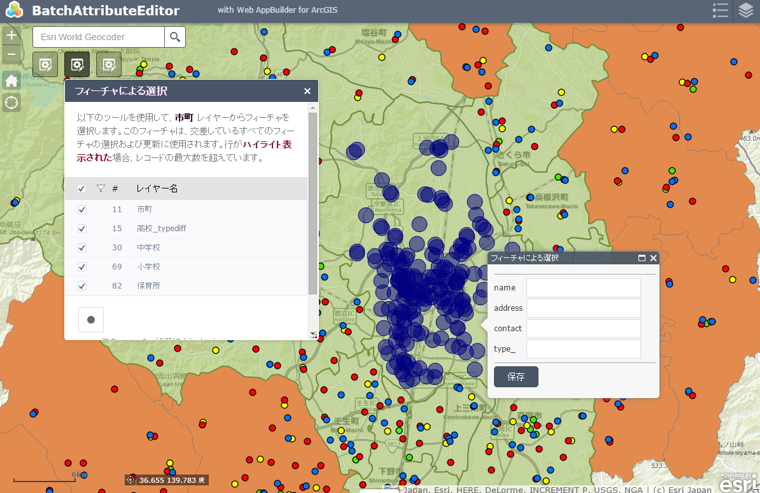Click the 保存 save button

click(516, 376)
